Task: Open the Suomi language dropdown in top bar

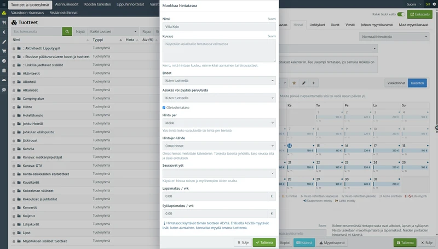Action: coord(414,4)
